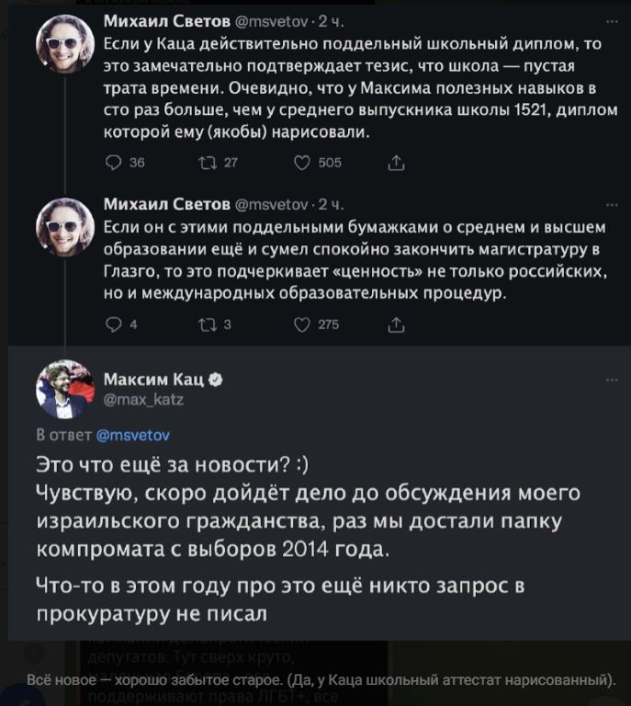Viewport: 631px width, 706px height.
Task: Open Максим Кац profile avatar
Action: pos(64,389)
